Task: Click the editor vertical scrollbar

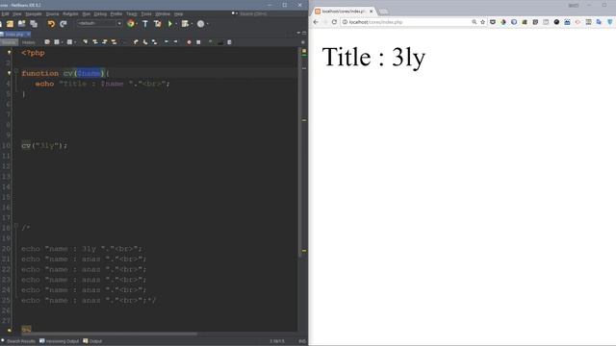Action: pos(300,153)
